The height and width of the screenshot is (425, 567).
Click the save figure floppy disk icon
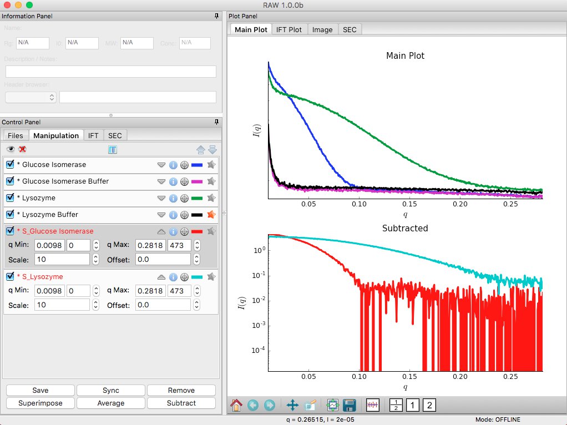(x=350, y=405)
